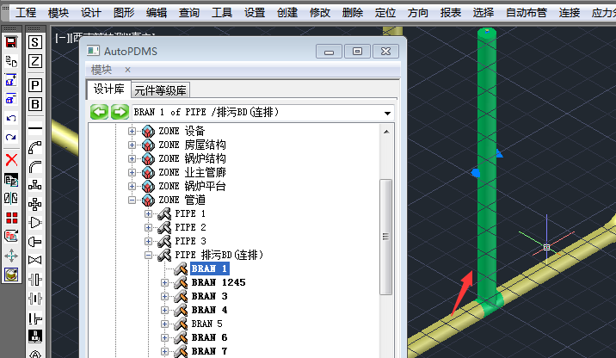Viewport: 616px width, 358px height.
Task: Click the green back arrow in AutoPDMS
Action: 100,112
